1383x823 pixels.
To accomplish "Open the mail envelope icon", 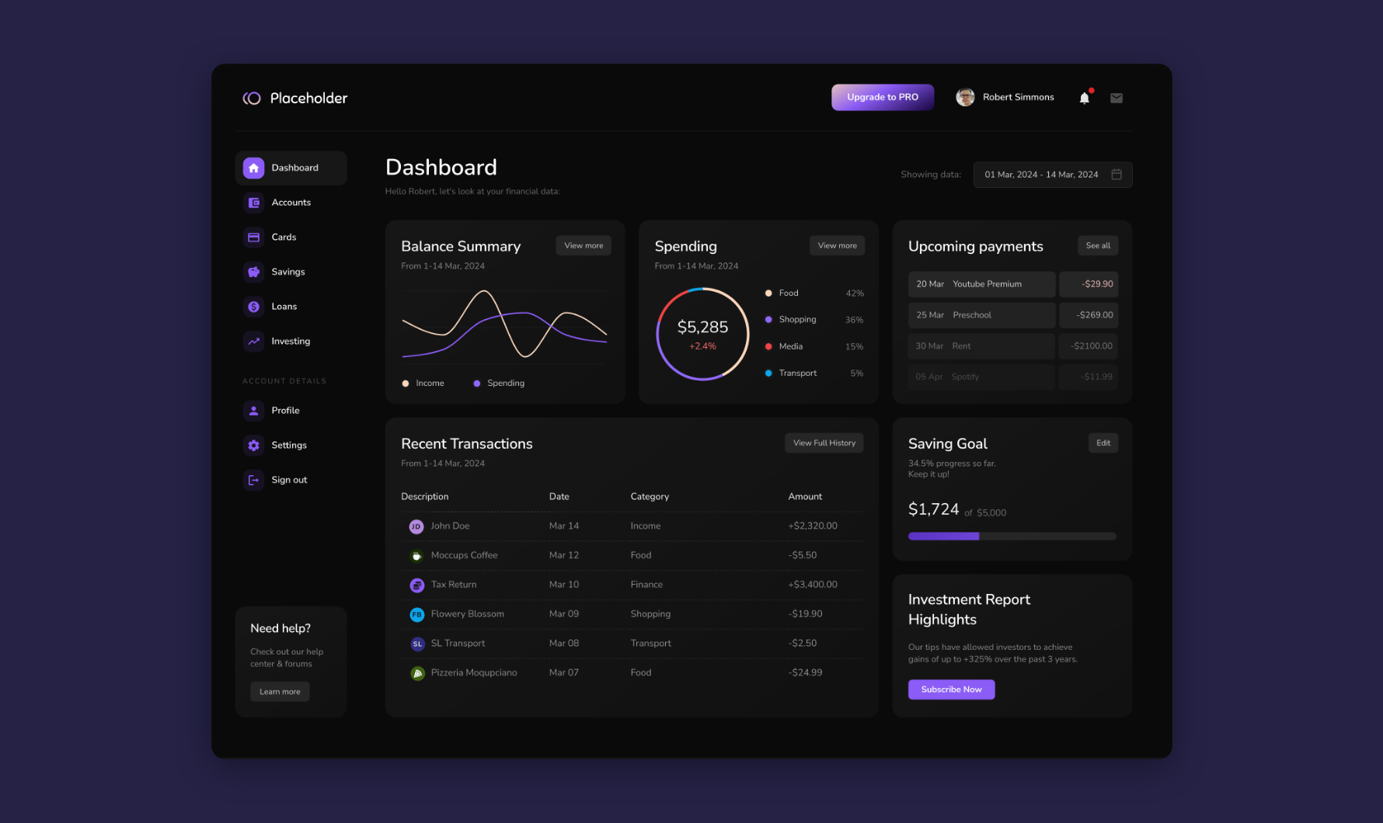I will tap(1117, 98).
